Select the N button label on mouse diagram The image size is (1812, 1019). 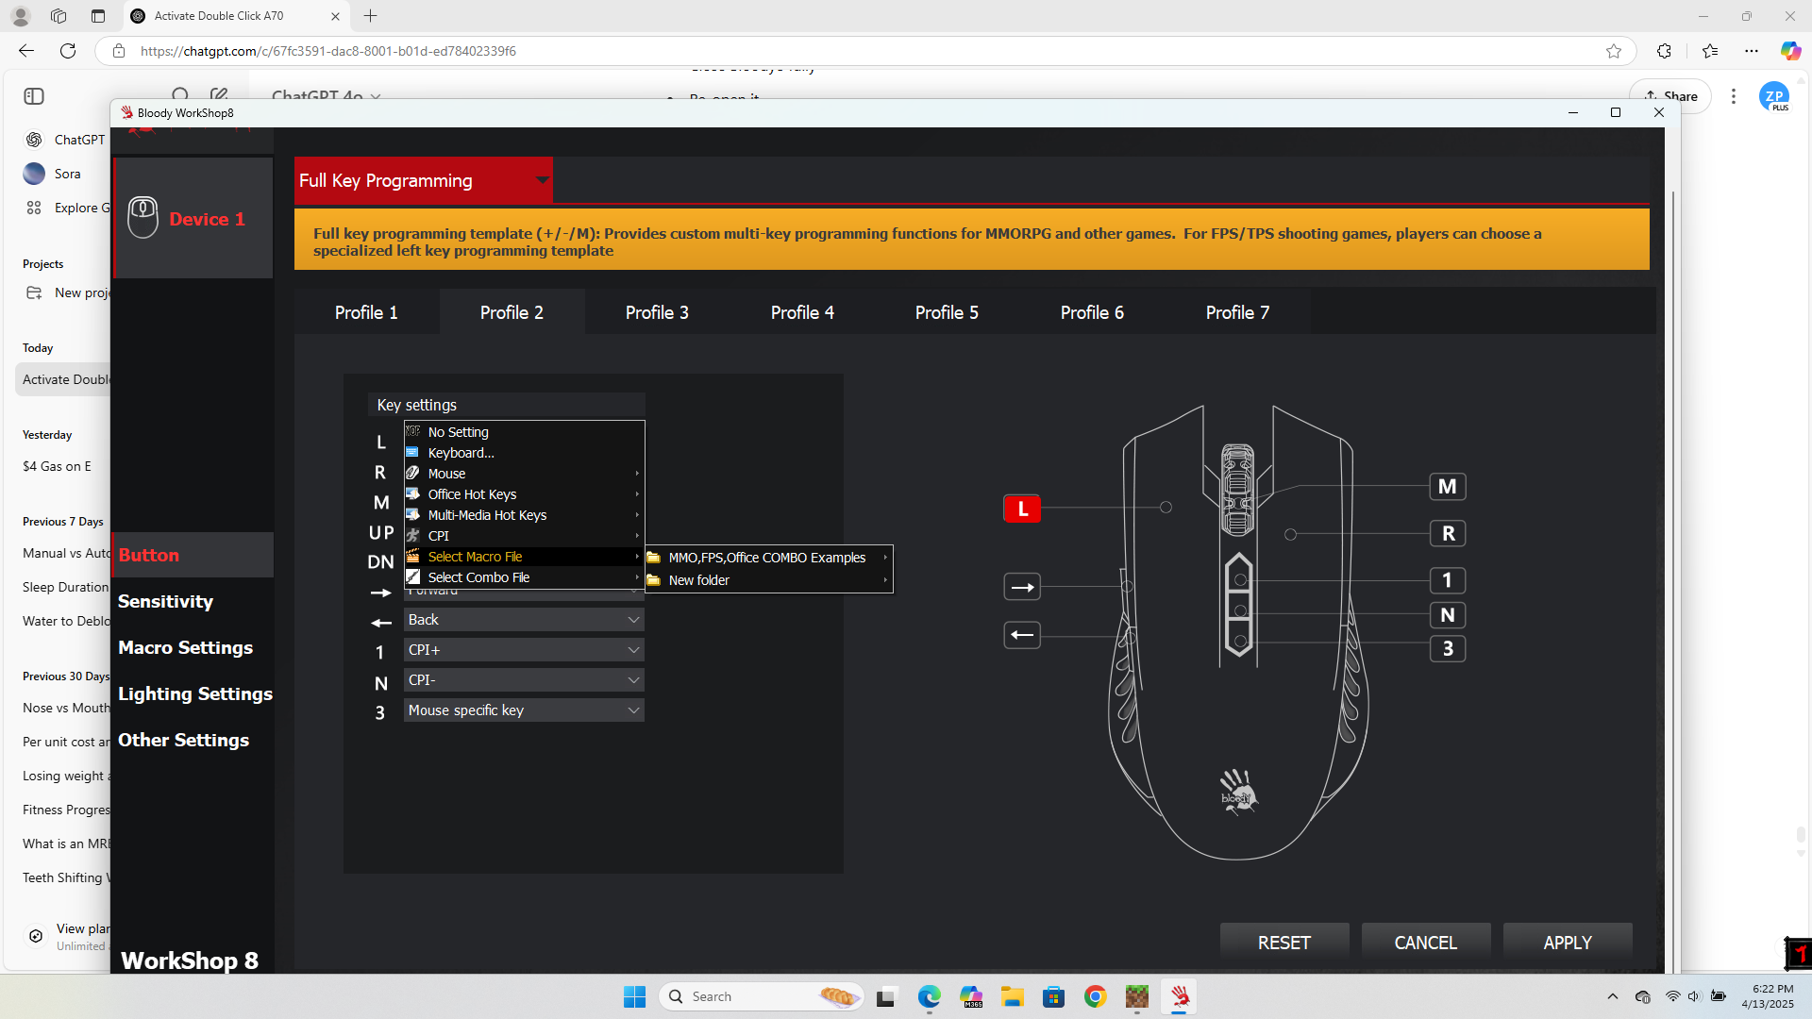1447,615
